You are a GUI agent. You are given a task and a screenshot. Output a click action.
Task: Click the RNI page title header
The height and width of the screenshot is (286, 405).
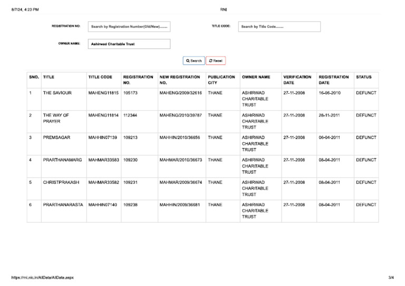pyautogui.click(x=224, y=9)
